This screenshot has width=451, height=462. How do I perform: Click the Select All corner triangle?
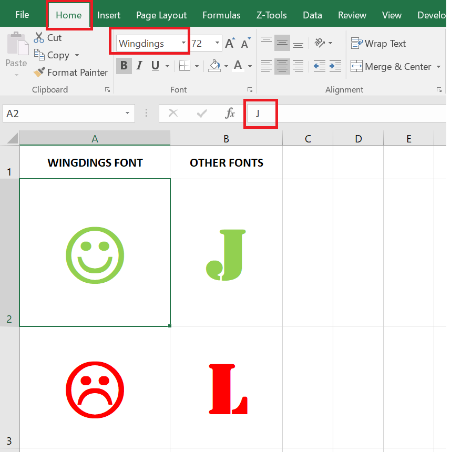tap(13, 138)
